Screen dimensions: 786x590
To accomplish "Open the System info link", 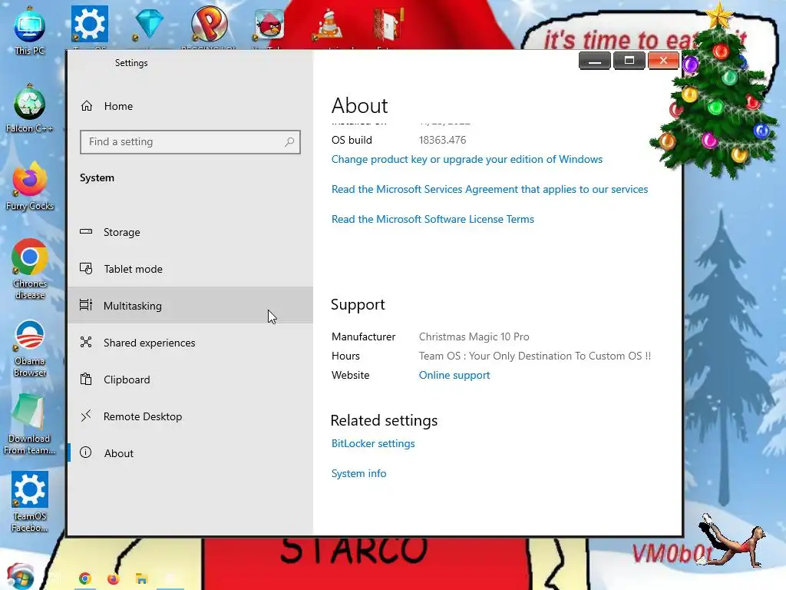I will [x=359, y=473].
